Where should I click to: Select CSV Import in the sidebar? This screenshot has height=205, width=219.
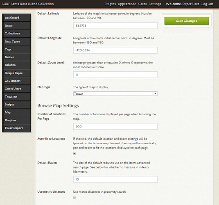16,81
